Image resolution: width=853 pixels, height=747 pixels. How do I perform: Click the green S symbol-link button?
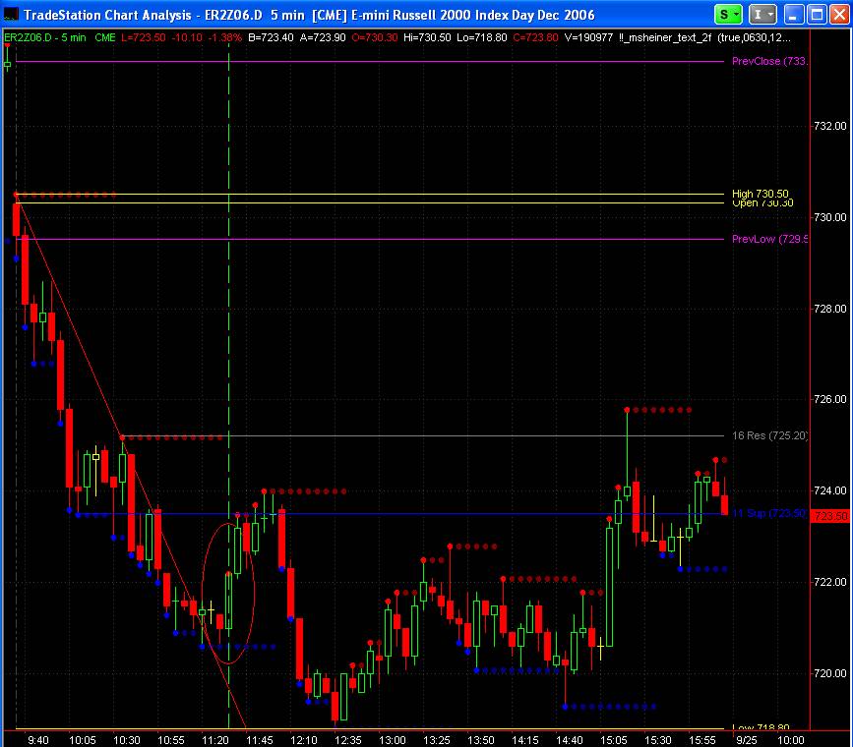tap(723, 15)
